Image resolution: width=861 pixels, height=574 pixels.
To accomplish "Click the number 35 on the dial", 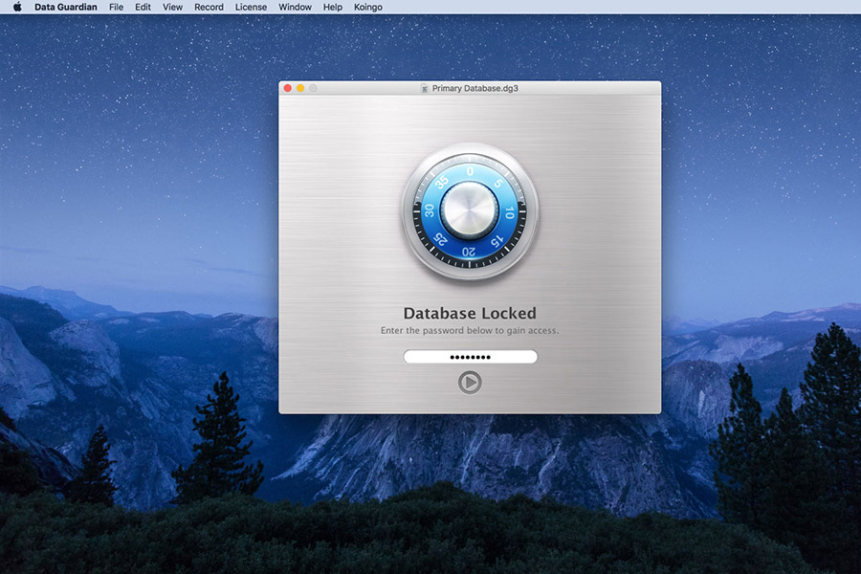I will [440, 180].
